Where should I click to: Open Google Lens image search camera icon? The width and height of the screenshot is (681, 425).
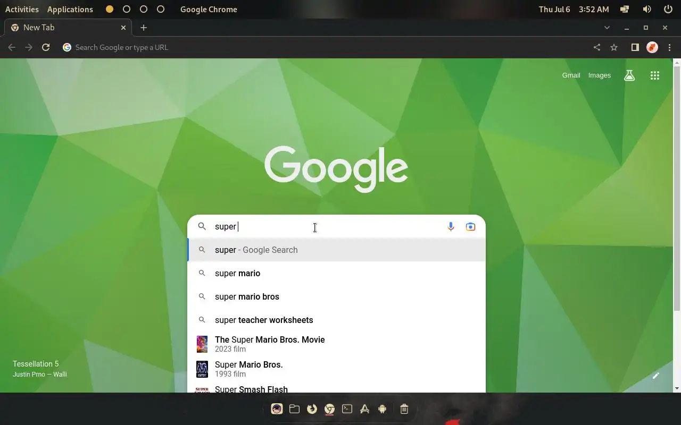(x=470, y=226)
